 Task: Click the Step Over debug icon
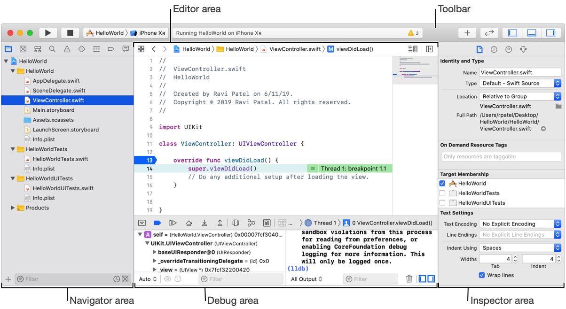189,223
